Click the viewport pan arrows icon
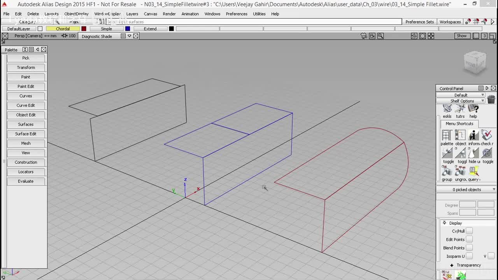Image resolution: width=498 pixels, height=280 pixels. tap(431, 36)
